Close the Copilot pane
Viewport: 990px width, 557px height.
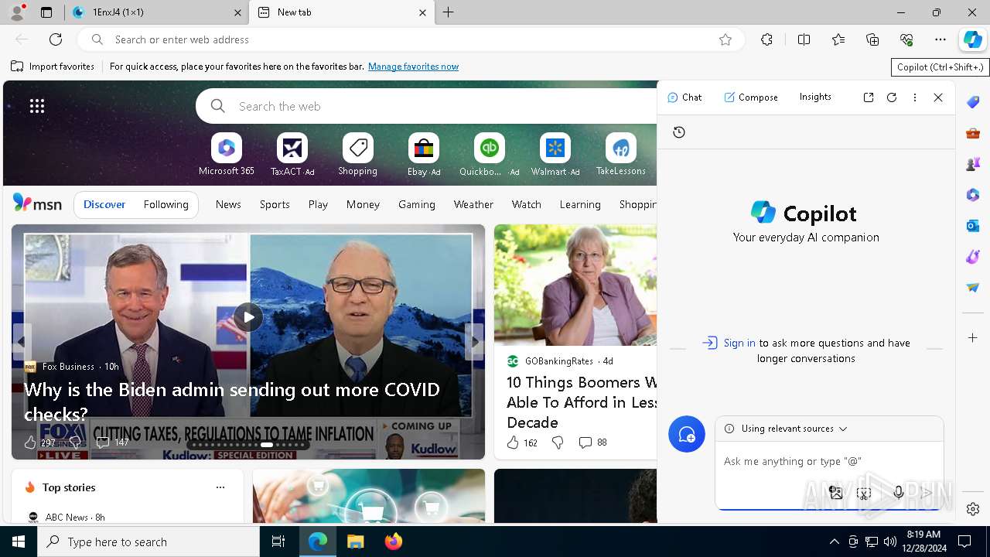pyautogui.click(x=938, y=97)
